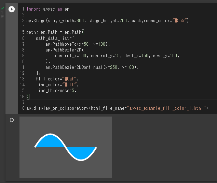Click the stage_height=200 argument
217x183 pixels.
click(108, 21)
